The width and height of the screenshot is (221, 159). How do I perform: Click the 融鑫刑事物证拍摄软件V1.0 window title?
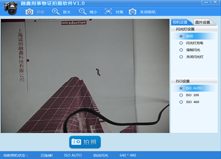pos(53,3)
